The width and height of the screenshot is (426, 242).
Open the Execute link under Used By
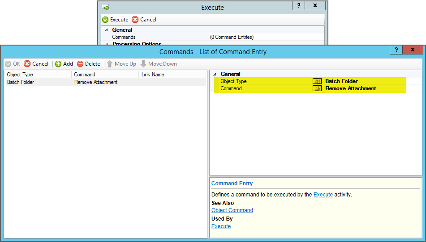221,226
